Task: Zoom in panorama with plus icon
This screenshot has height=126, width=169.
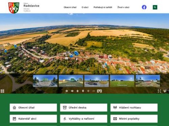Action: pos(88,91)
